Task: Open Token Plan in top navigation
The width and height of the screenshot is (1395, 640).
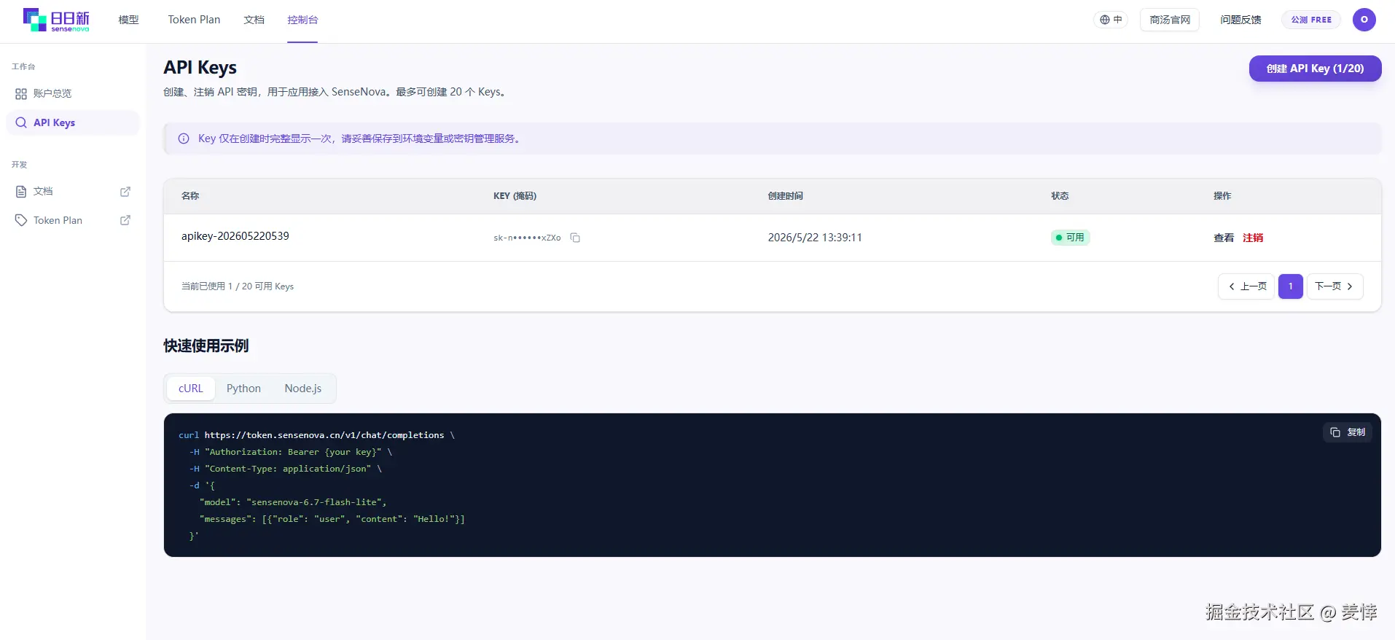Action: 194,20
